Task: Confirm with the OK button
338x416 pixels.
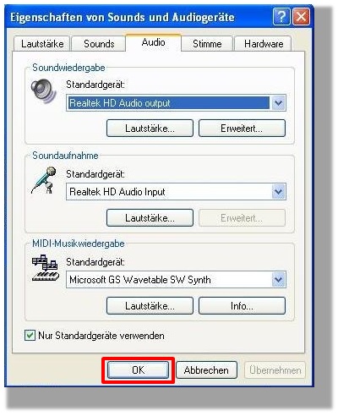Action: [138, 370]
